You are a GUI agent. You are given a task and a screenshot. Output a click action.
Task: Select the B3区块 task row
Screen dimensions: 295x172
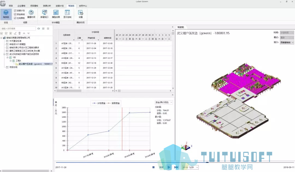click(x=84, y=63)
